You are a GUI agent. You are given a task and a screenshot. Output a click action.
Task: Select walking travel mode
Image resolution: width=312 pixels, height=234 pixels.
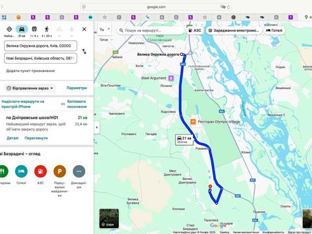(x=47, y=29)
